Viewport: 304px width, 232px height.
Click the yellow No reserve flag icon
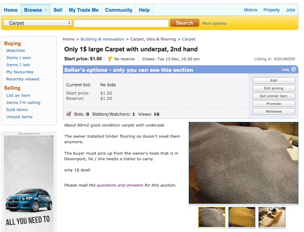(110, 59)
